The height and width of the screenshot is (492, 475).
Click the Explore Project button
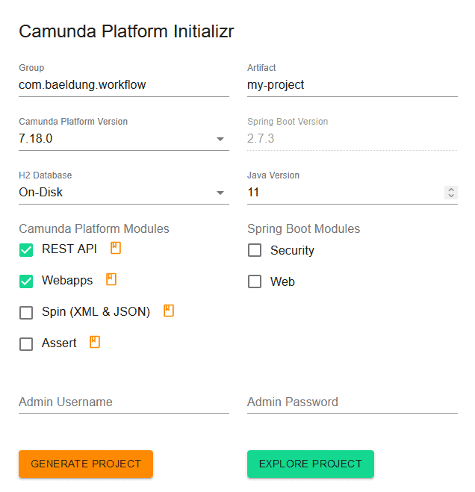pos(311,464)
